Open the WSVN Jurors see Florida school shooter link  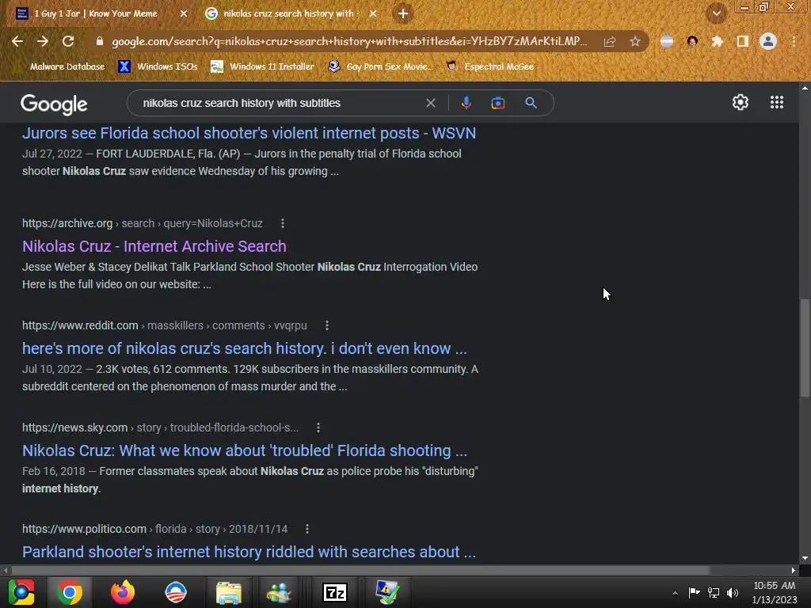click(249, 133)
